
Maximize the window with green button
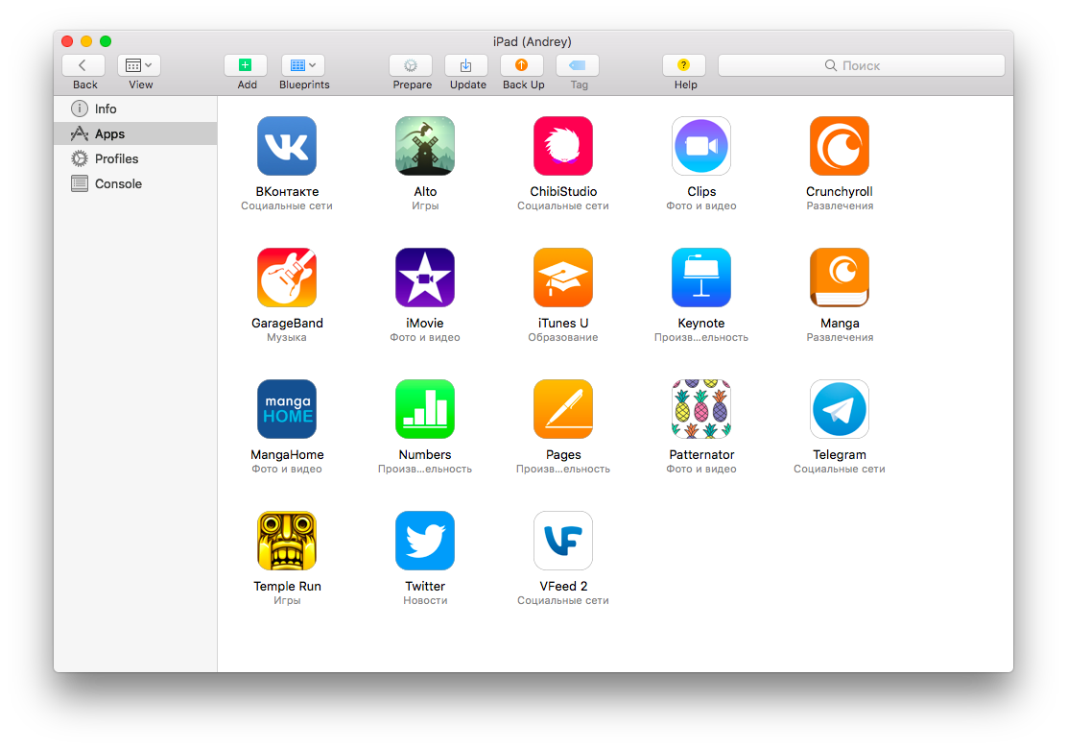[106, 41]
